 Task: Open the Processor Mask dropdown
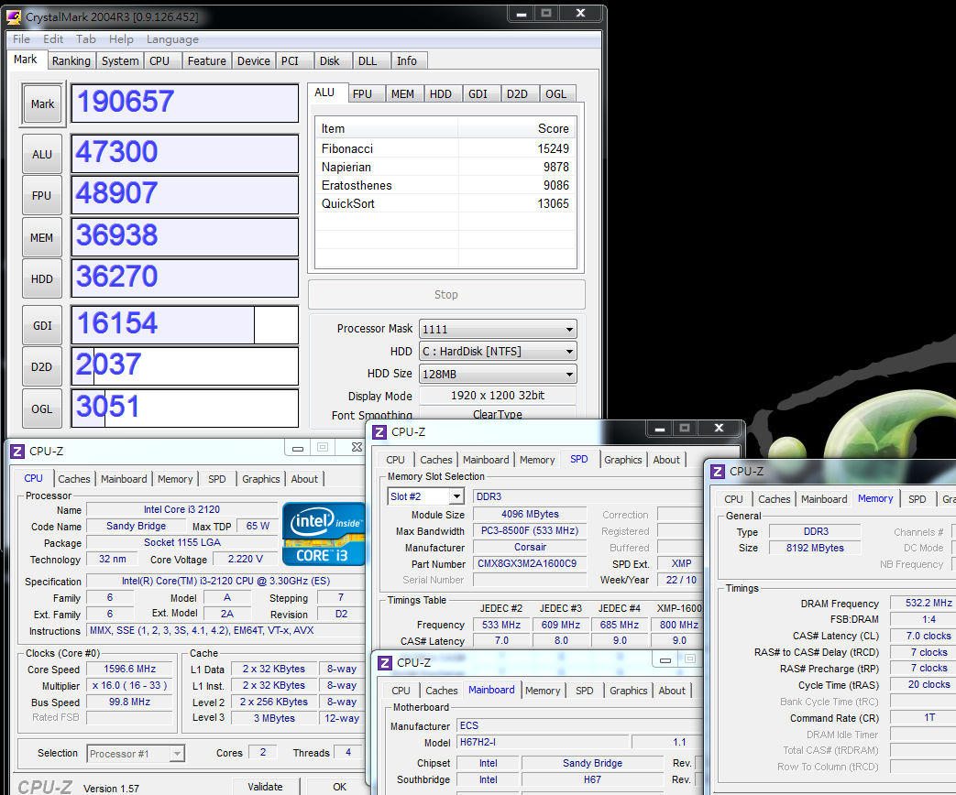tap(498, 329)
